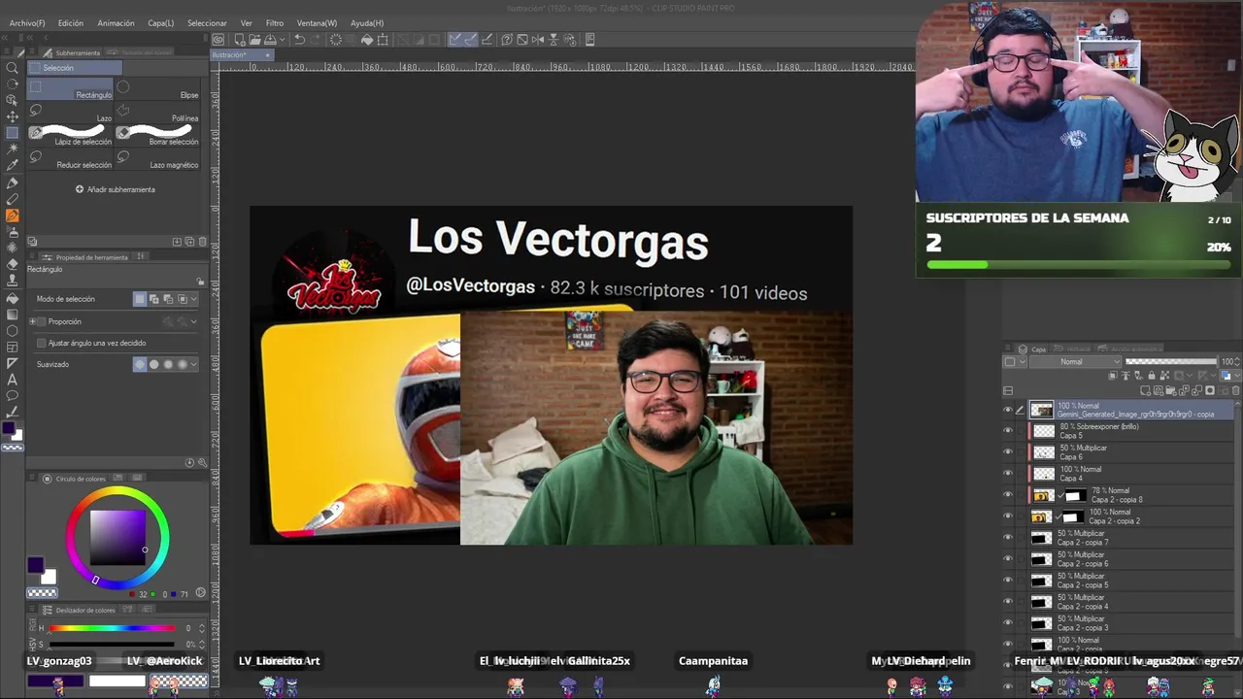Adjust the hue H color slider
This screenshot has width=1243, height=699.
112,628
